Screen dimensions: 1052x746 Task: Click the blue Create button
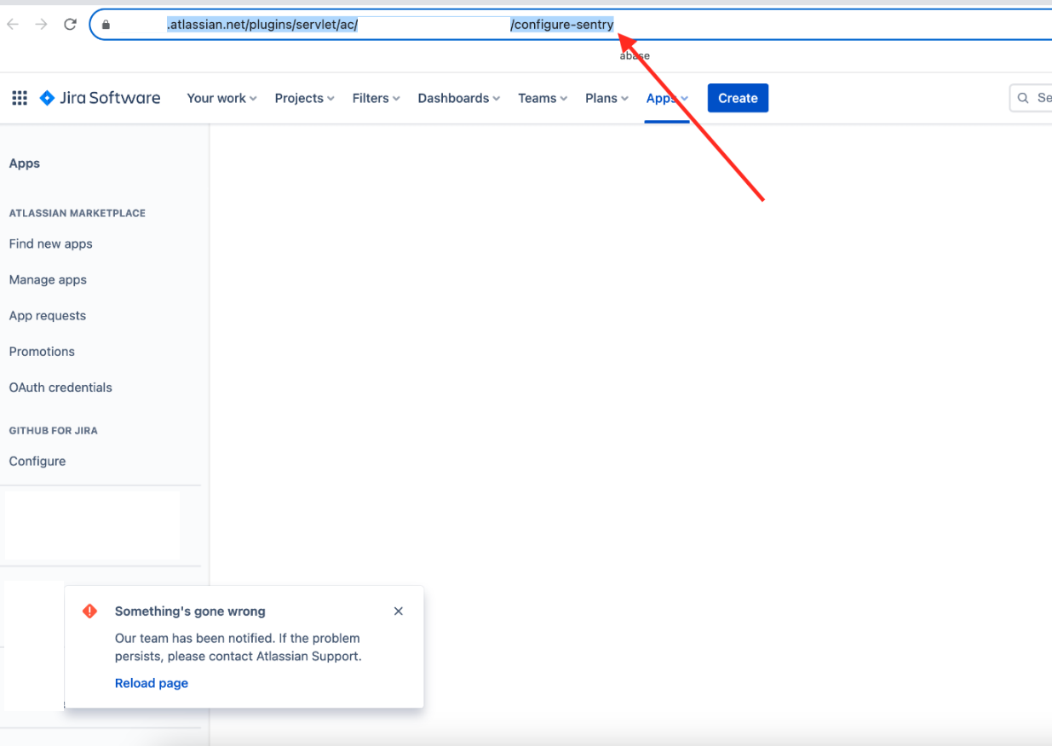tap(738, 98)
